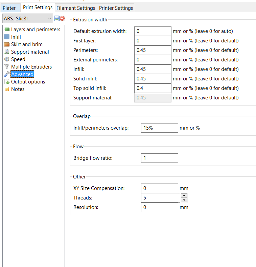Select Multiple Extruders in sidebar
256x267 pixels.
(31, 67)
